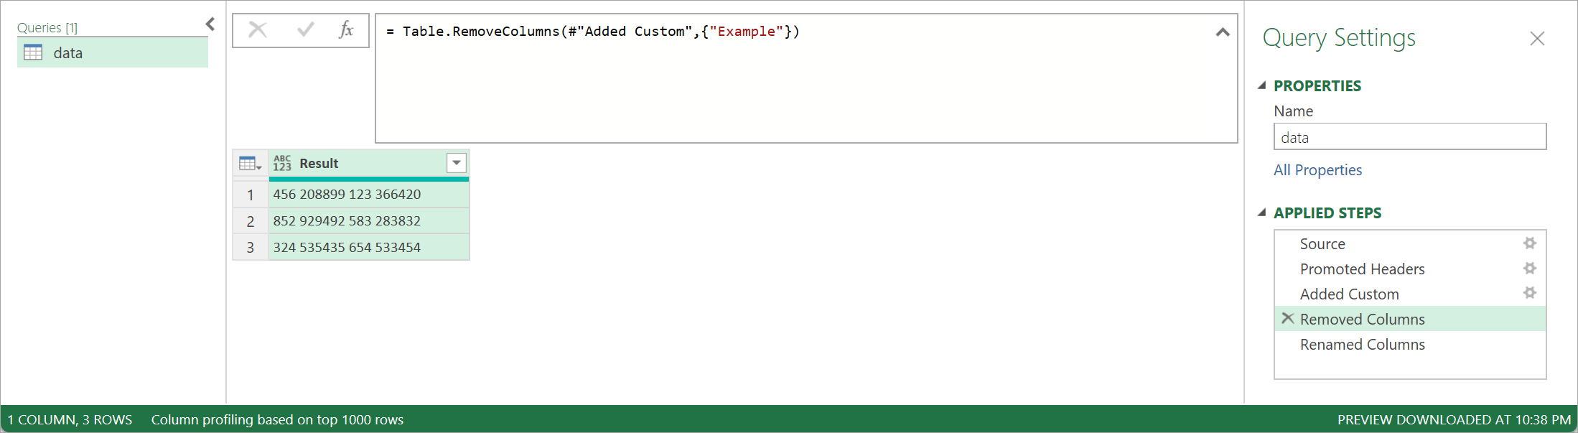The height and width of the screenshot is (433, 1578).
Task: Click the column profiling status text
Action: coord(277,420)
